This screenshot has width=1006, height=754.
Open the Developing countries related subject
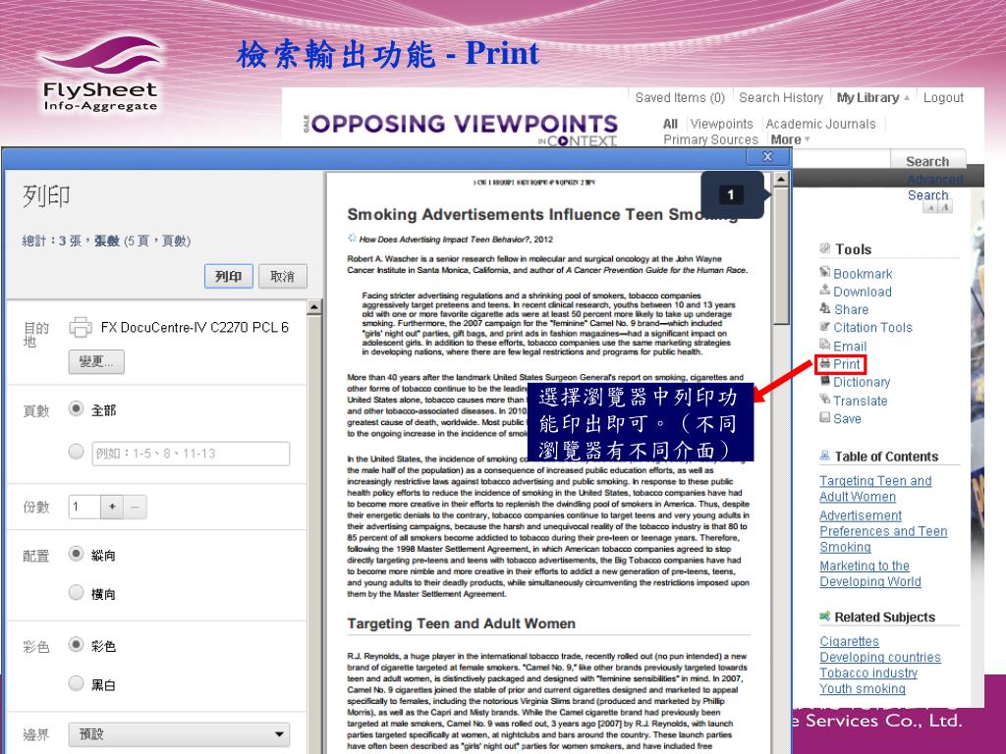point(879,657)
